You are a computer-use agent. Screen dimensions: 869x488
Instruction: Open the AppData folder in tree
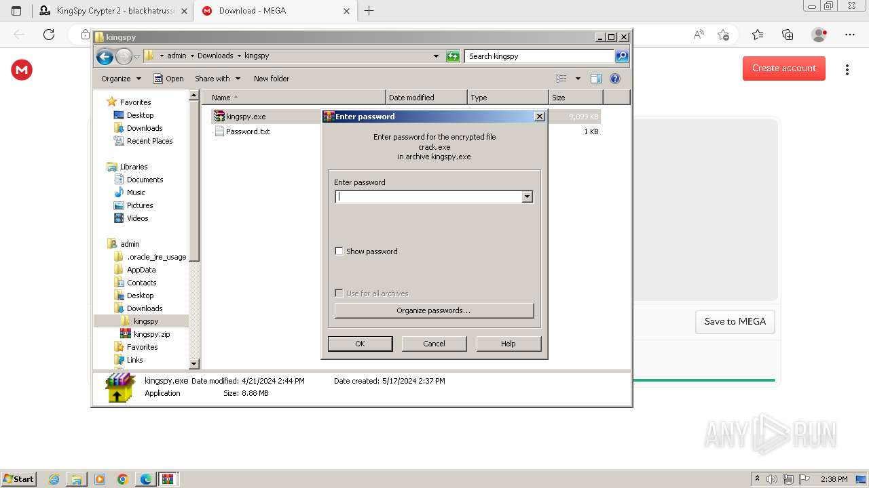[141, 270]
